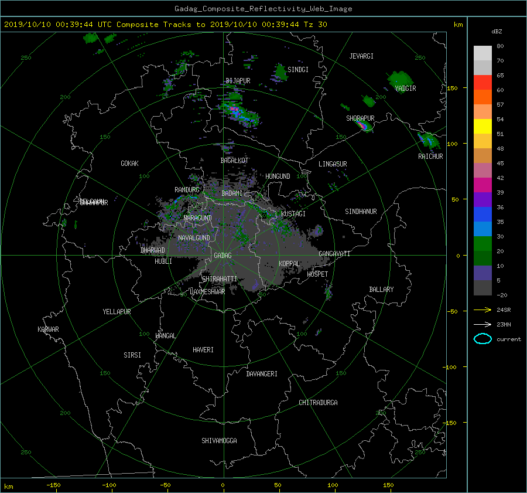Click the green echo cell near Yadgir
Image resolution: width=527 pixels, height=493 pixels.
click(401, 80)
